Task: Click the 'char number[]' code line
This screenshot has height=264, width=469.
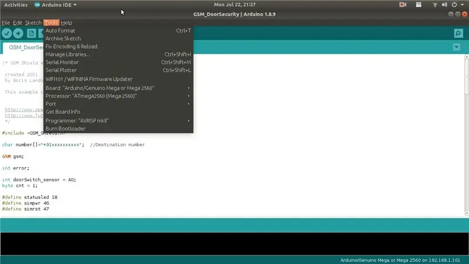Action: [73, 144]
